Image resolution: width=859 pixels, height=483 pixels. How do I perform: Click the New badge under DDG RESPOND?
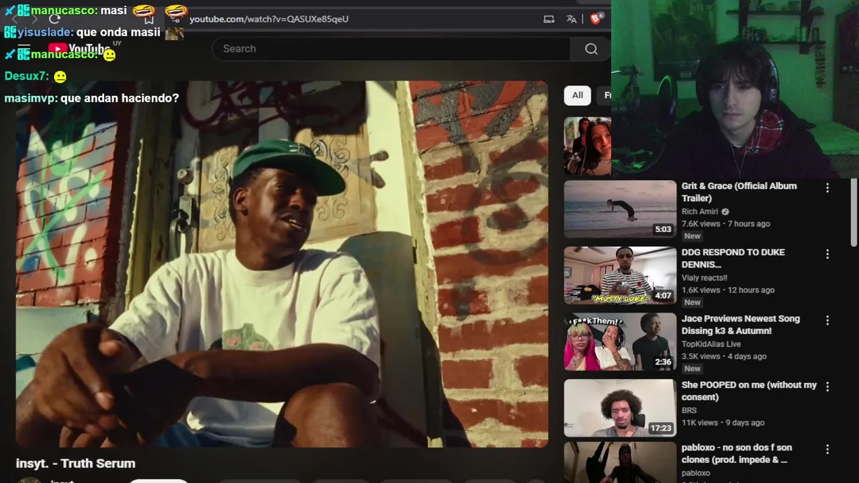click(692, 303)
